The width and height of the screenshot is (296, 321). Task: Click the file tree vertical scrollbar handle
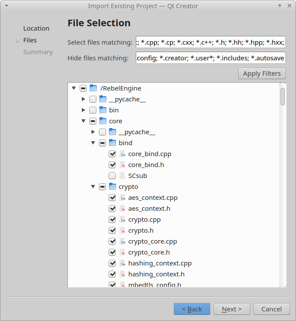(x=283, y=97)
